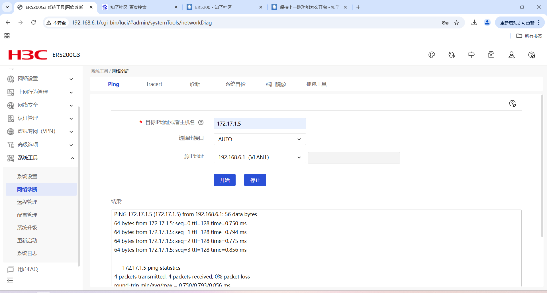Click the 高级选项 sidebar icon
Viewport: 547px width, 293px height.
pyautogui.click(x=11, y=145)
